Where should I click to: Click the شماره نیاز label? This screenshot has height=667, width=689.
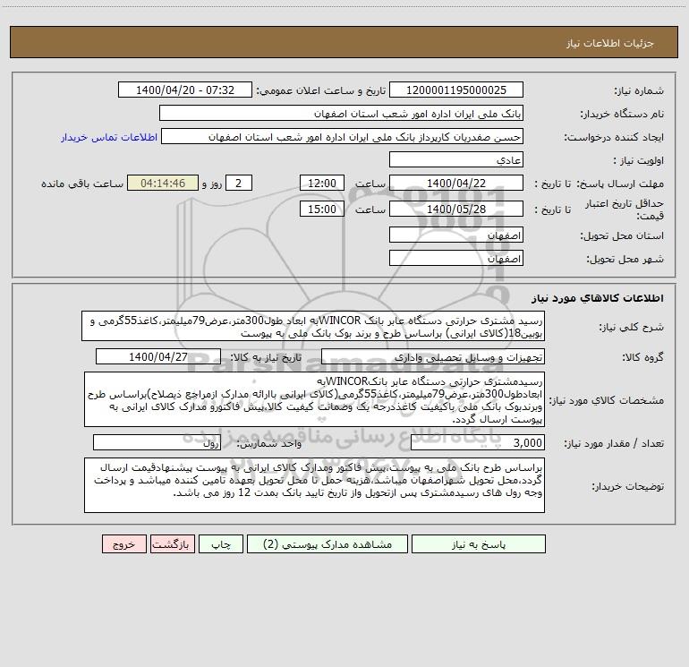[x=639, y=91]
